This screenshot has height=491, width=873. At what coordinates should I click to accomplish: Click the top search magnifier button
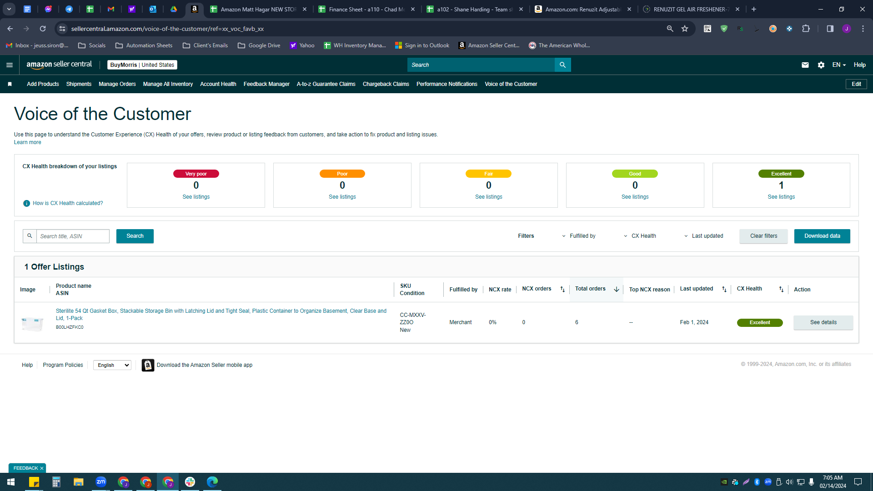pos(562,65)
